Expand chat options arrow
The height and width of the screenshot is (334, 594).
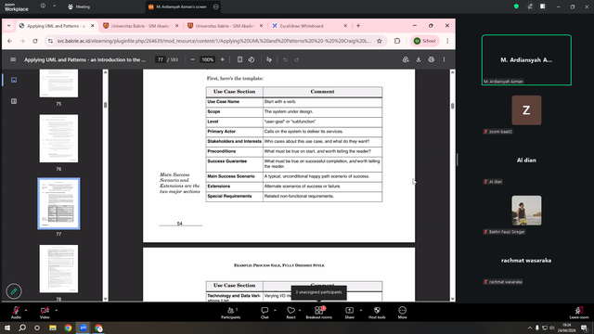click(275, 310)
